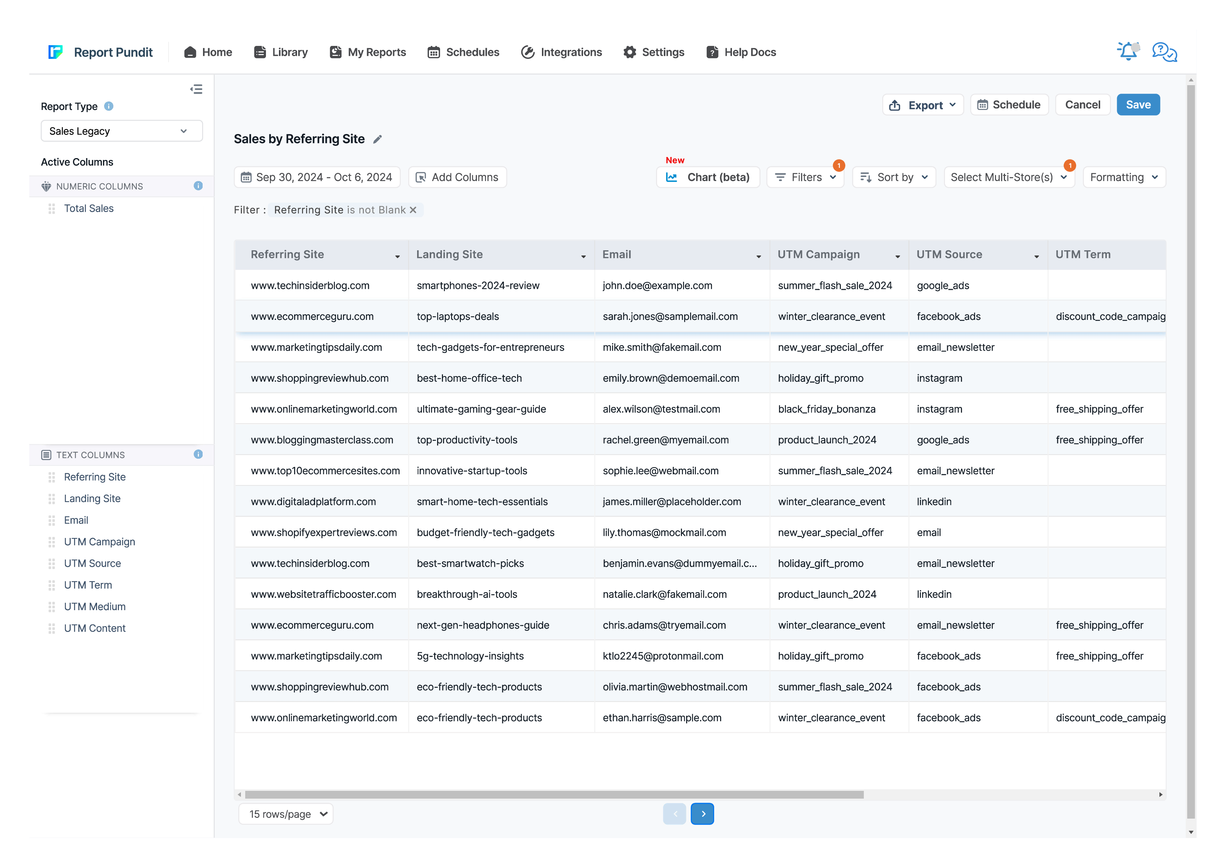Image resolution: width=1225 pixels, height=866 pixels.
Task: Click pencil icon to edit report title
Action: 378,139
